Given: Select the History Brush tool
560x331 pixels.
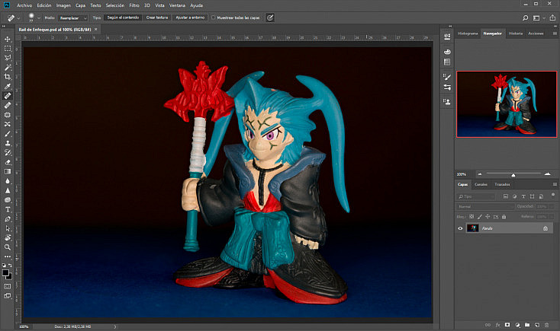Looking at the screenshot, I should point(8,152).
